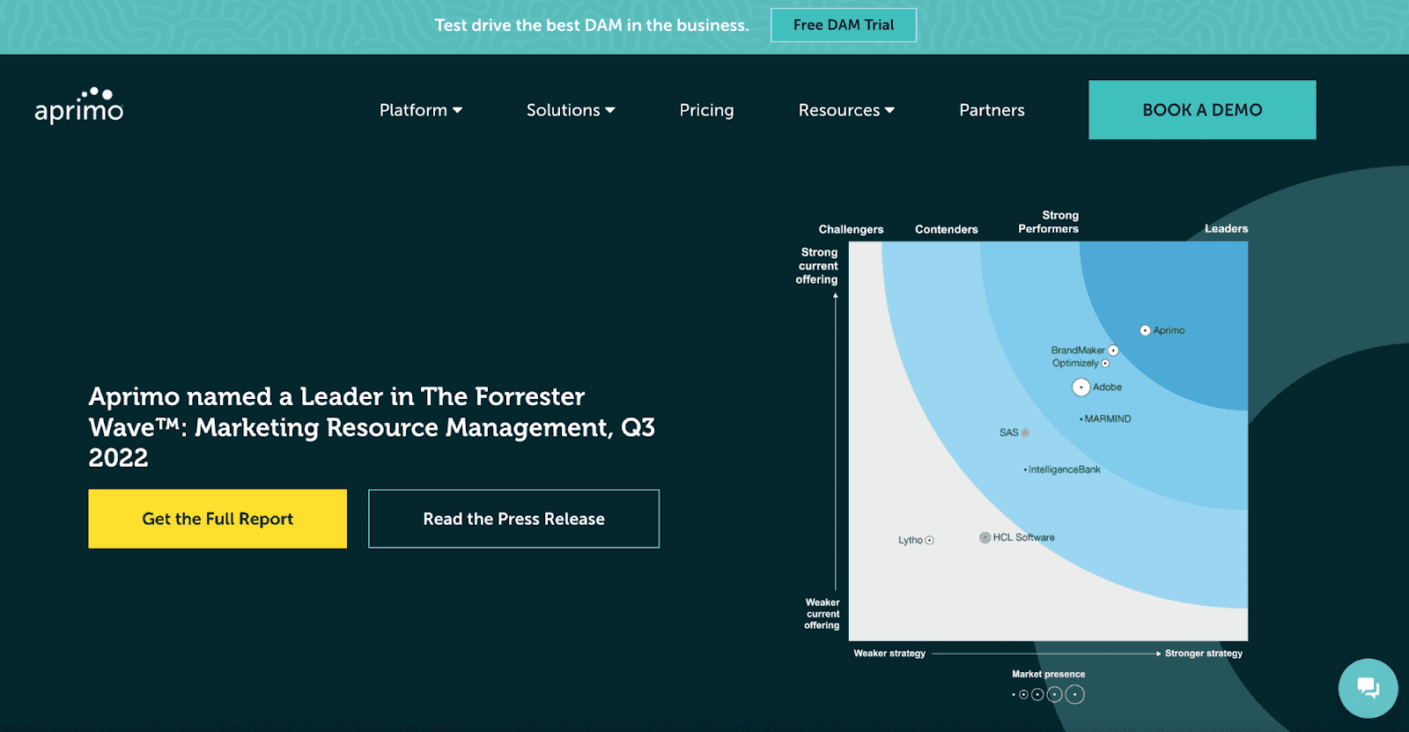Click the Weaker current offering axis label

[x=822, y=614]
